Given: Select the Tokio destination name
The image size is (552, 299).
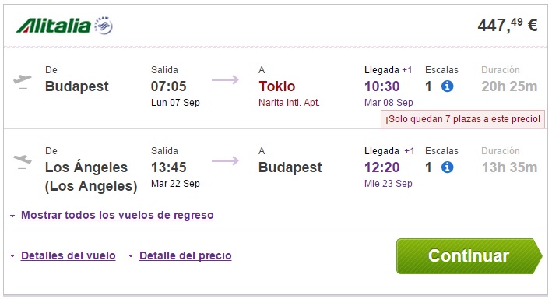Looking at the screenshot, I should [276, 86].
